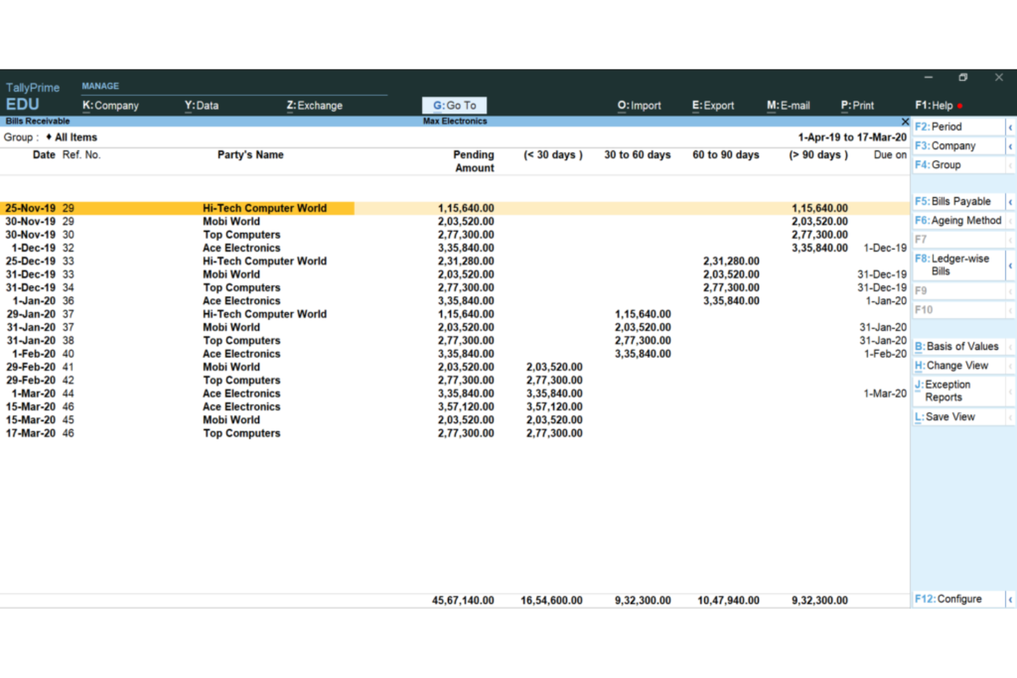Select Mobi World row dated 31-Jan-20
Screen dimensions: 1017x678
pos(454,328)
